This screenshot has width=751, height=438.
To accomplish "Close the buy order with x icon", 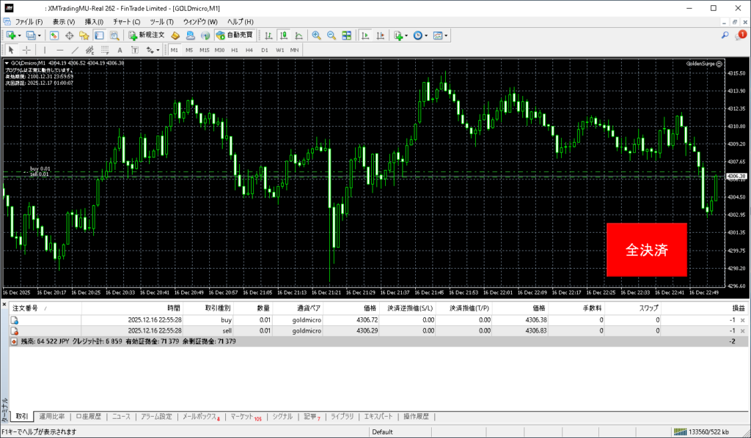I will (742, 321).
